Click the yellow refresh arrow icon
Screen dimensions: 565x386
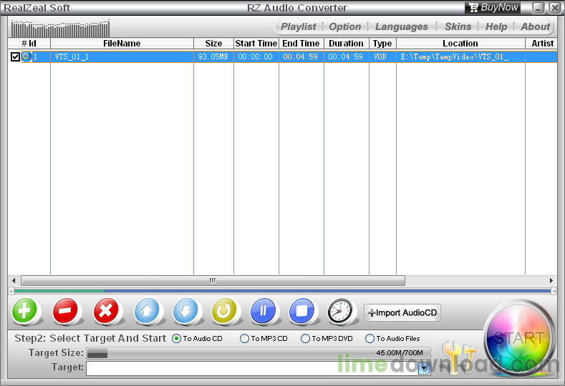225,312
